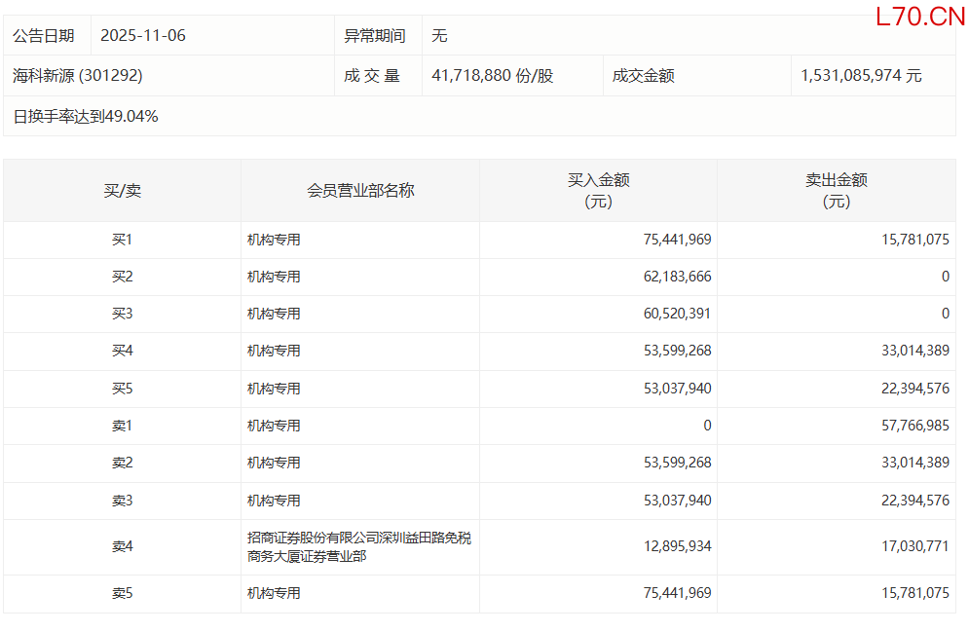Select the 卖5 row label
This screenshot has width=969, height=632.
point(122,593)
